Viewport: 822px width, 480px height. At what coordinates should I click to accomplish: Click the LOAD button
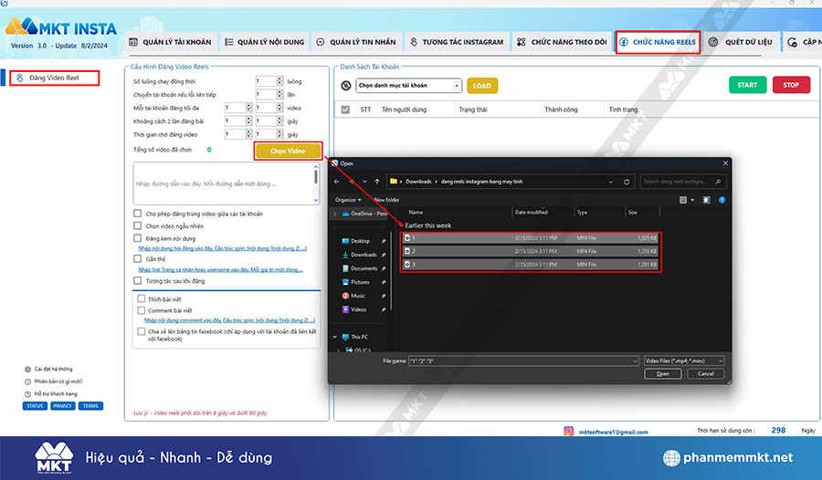pyautogui.click(x=482, y=86)
